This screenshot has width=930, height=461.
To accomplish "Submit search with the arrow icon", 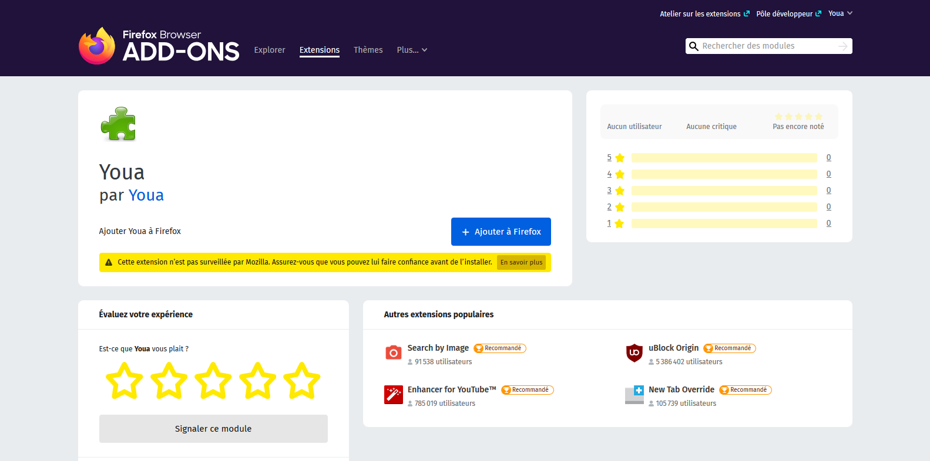I will click(843, 46).
